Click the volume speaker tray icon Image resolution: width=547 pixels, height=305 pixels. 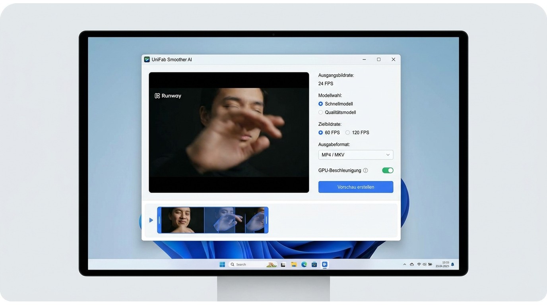click(x=424, y=264)
